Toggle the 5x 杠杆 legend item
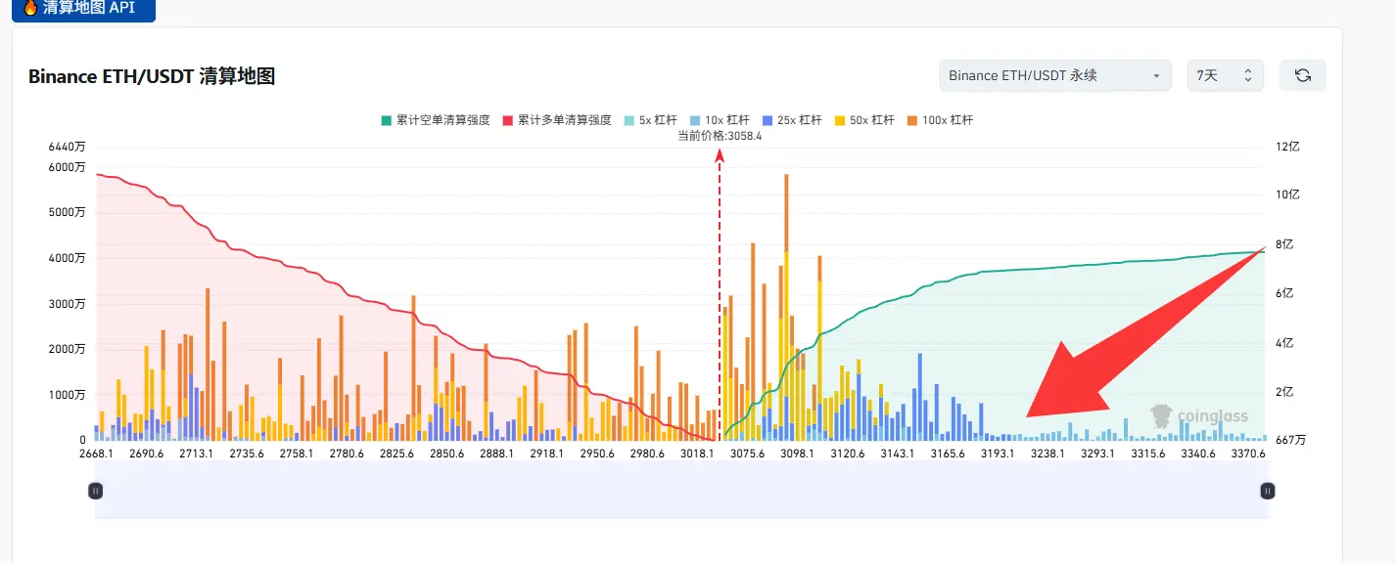Viewport: 1396px width, 563px height. 650,120
